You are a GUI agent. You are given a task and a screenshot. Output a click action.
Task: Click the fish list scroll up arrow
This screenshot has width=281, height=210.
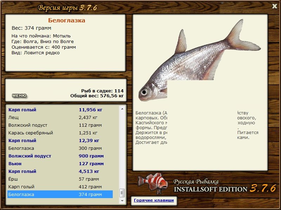pos(122,109)
